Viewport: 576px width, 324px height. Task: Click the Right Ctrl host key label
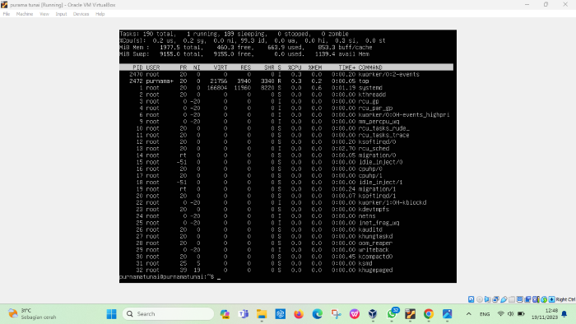point(565,299)
